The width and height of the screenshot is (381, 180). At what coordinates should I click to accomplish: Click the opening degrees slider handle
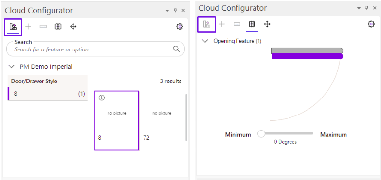(x=261, y=133)
